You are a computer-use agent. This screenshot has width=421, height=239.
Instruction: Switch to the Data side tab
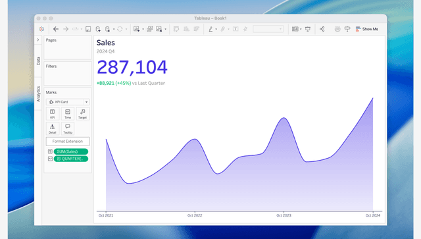(x=38, y=61)
